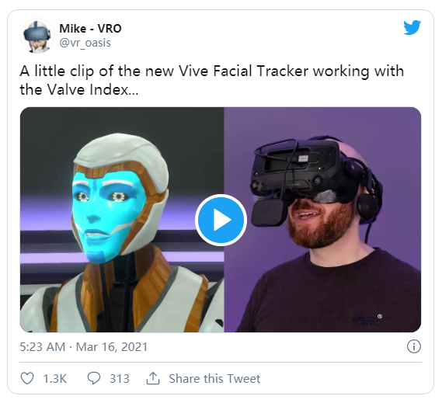Click the share upload arrow icon

[153, 378]
